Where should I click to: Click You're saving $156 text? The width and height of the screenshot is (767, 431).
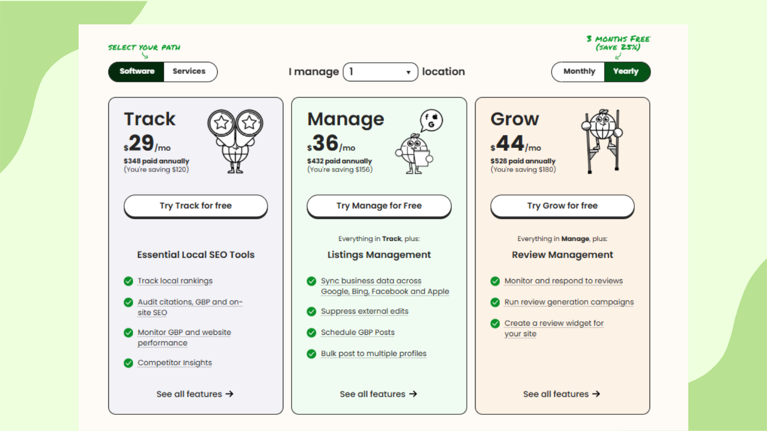coord(340,170)
